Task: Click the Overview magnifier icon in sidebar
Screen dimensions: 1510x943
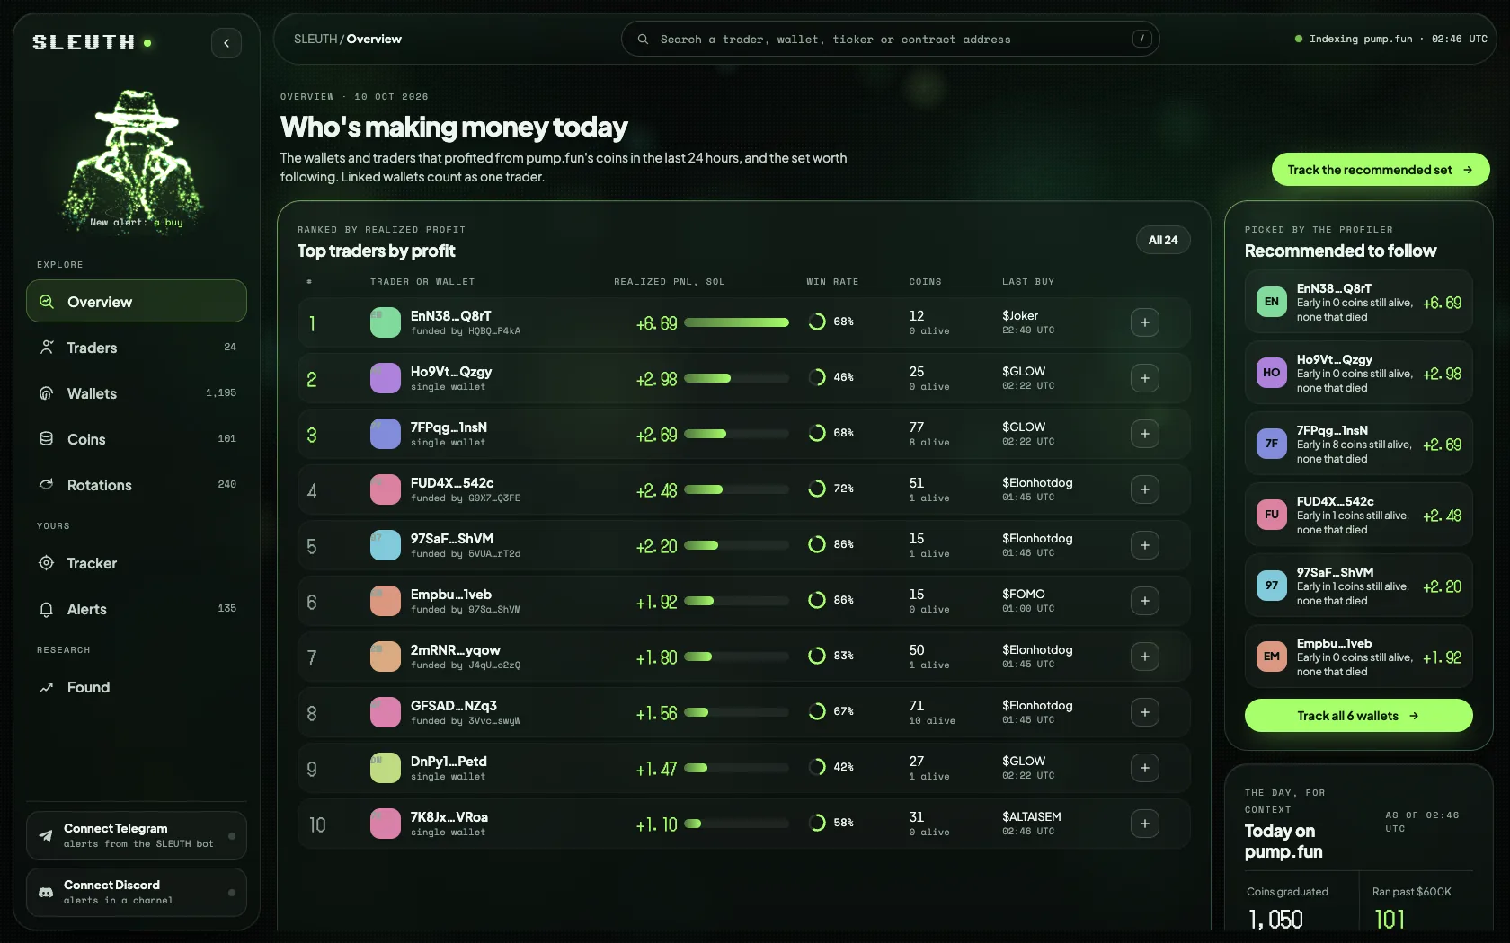Action: click(47, 302)
